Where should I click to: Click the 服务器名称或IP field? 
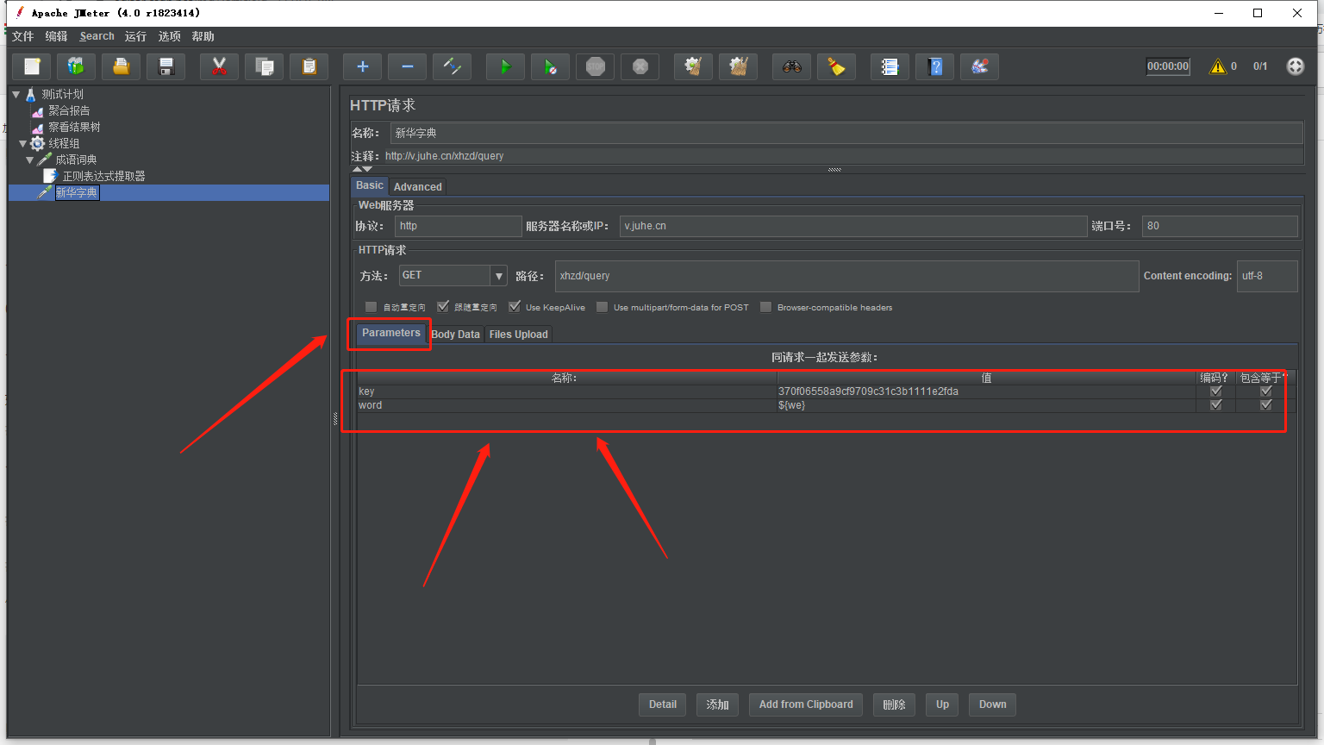(x=853, y=226)
